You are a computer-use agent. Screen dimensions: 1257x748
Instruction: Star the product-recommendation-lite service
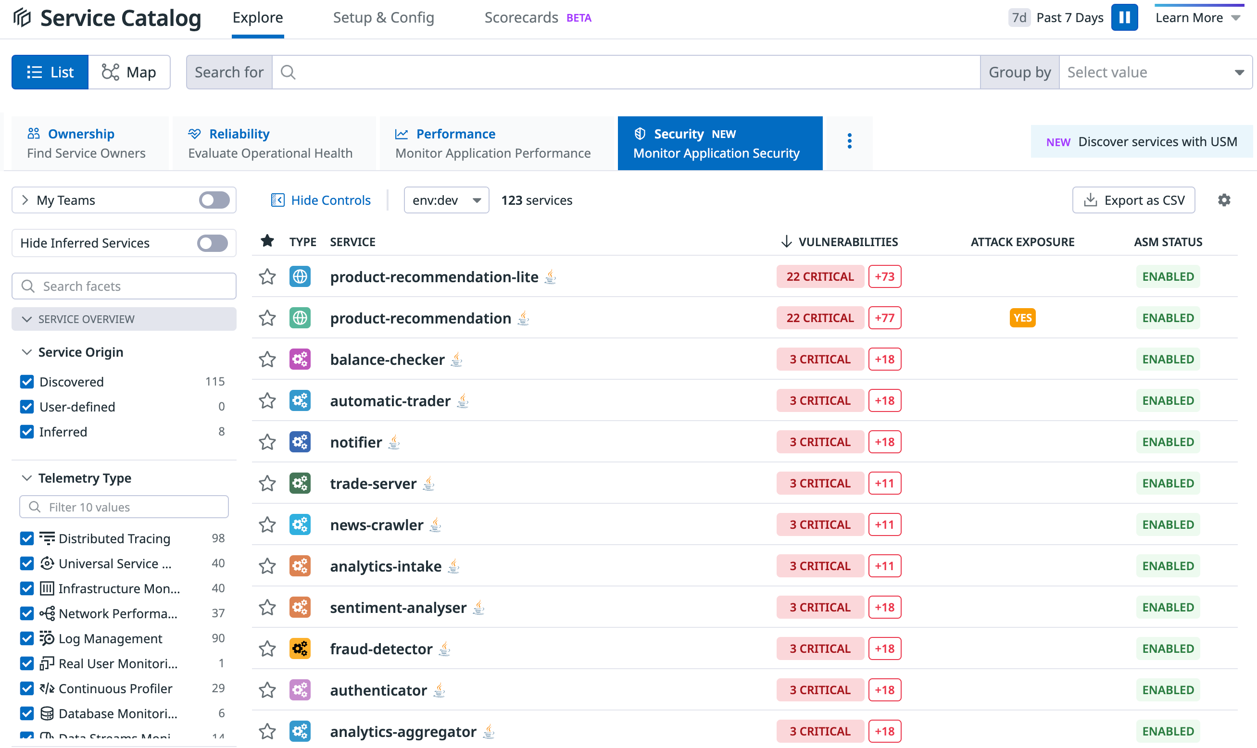(x=267, y=277)
